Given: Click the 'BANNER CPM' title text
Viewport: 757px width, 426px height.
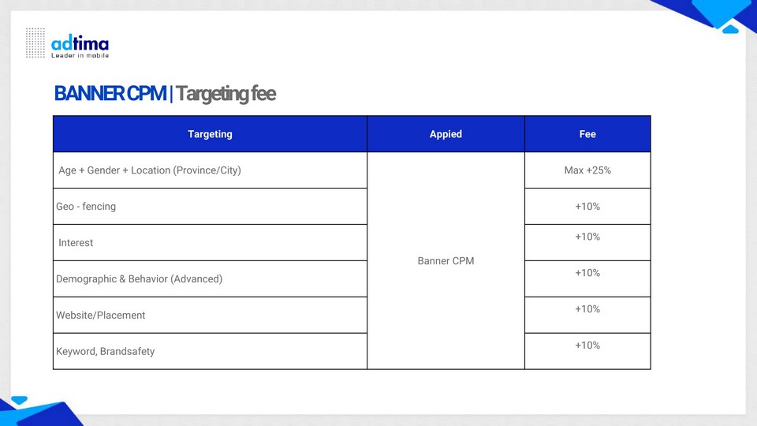Looking at the screenshot, I should [x=110, y=93].
